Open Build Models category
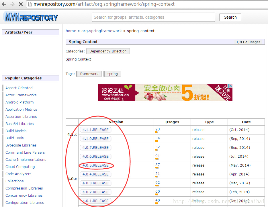 point(16,131)
